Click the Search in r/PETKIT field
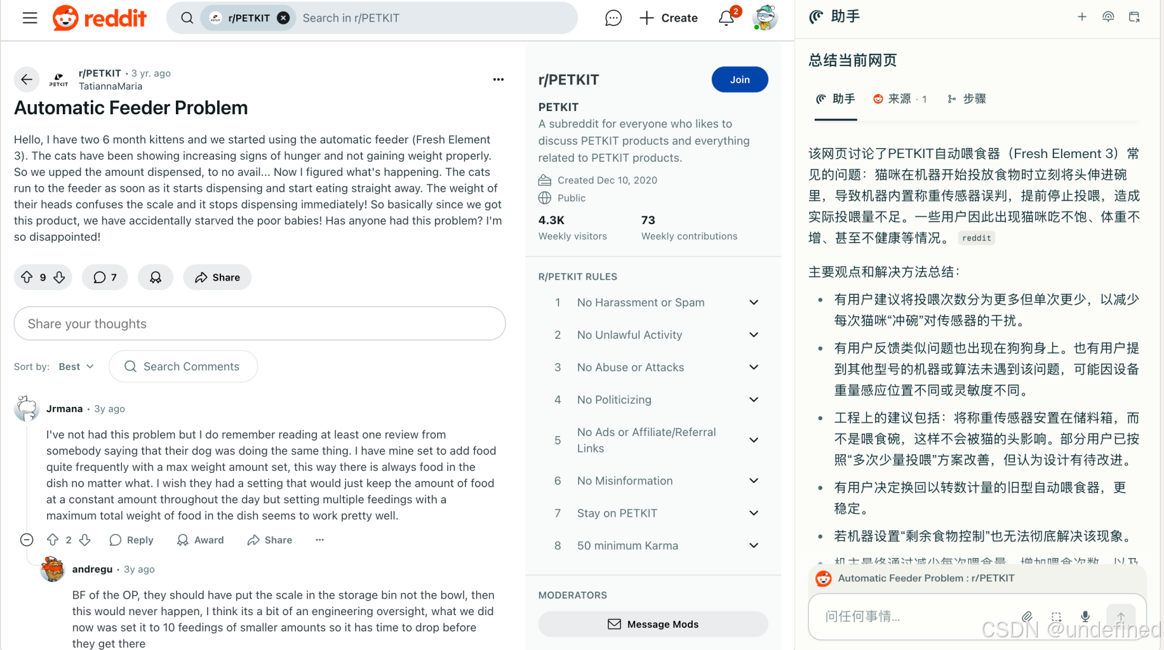1164x650 pixels. point(435,18)
